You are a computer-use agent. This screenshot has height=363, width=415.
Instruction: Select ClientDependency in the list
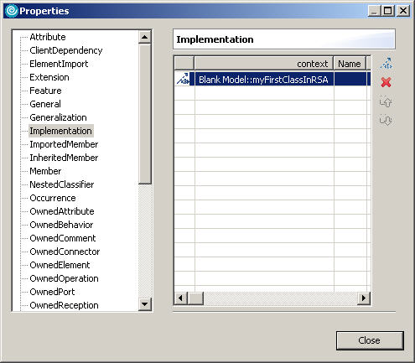(66, 50)
